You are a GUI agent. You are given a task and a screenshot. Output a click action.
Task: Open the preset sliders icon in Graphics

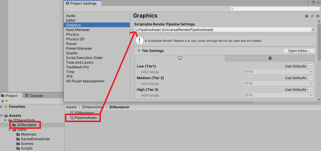(x=312, y=16)
